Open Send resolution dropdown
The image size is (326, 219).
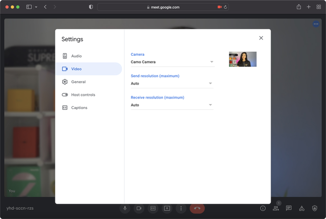pyautogui.click(x=172, y=83)
